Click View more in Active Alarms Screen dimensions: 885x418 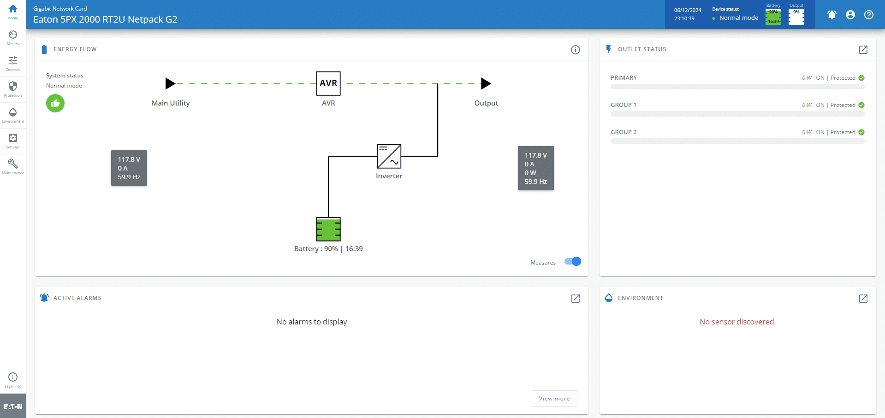(x=554, y=399)
